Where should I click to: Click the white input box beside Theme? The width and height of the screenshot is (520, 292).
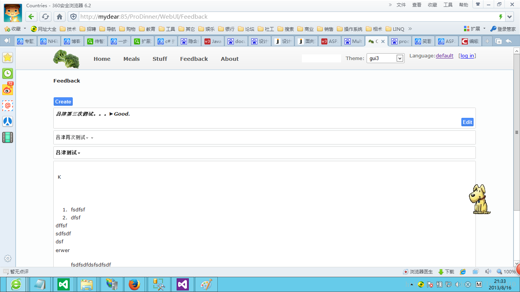click(321, 59)
